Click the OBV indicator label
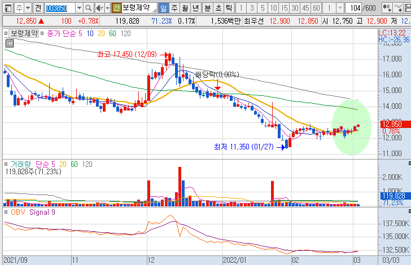Screen dimensions: 411x265 (18, 212)
